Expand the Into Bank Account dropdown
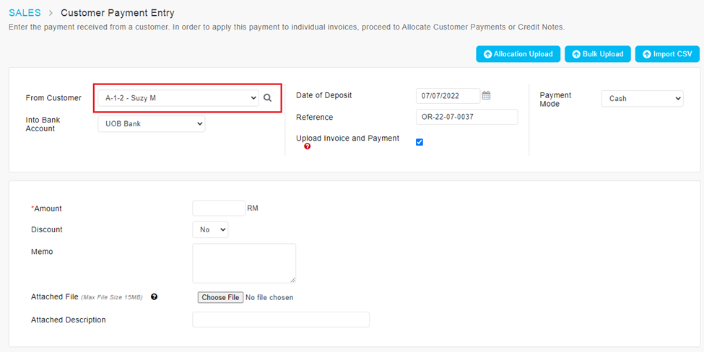704x352 pixels. [x=151, y=125]
